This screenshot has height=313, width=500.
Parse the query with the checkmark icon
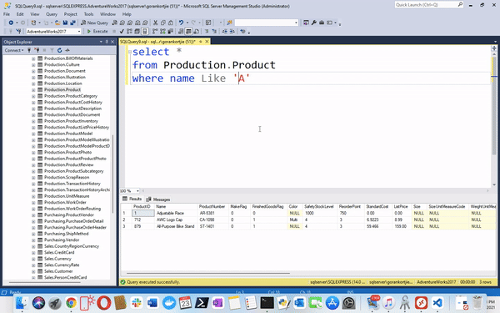122,32
